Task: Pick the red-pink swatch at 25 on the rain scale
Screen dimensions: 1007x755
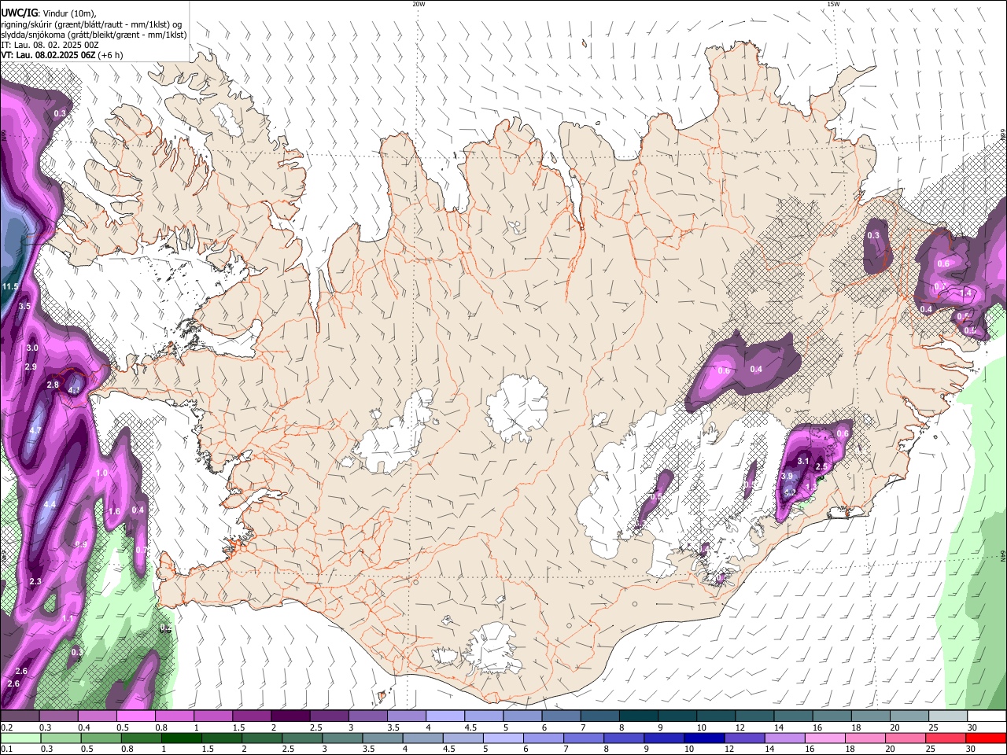Action: click(x=946, y=738)
